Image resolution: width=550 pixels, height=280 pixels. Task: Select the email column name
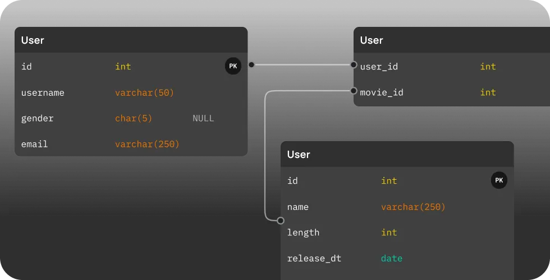tap(34, 144)
